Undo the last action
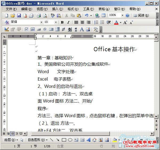The width and height of the screenshot is (160, 150). pos(87,15)
